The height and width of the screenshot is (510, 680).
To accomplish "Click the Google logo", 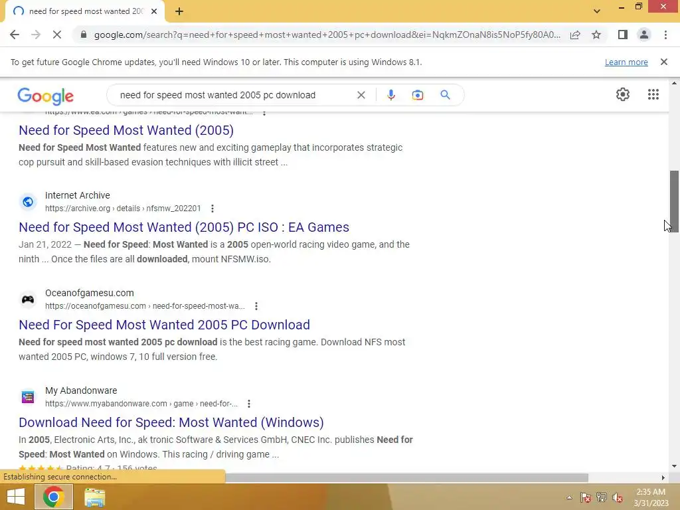I will [x=46, y=96].
